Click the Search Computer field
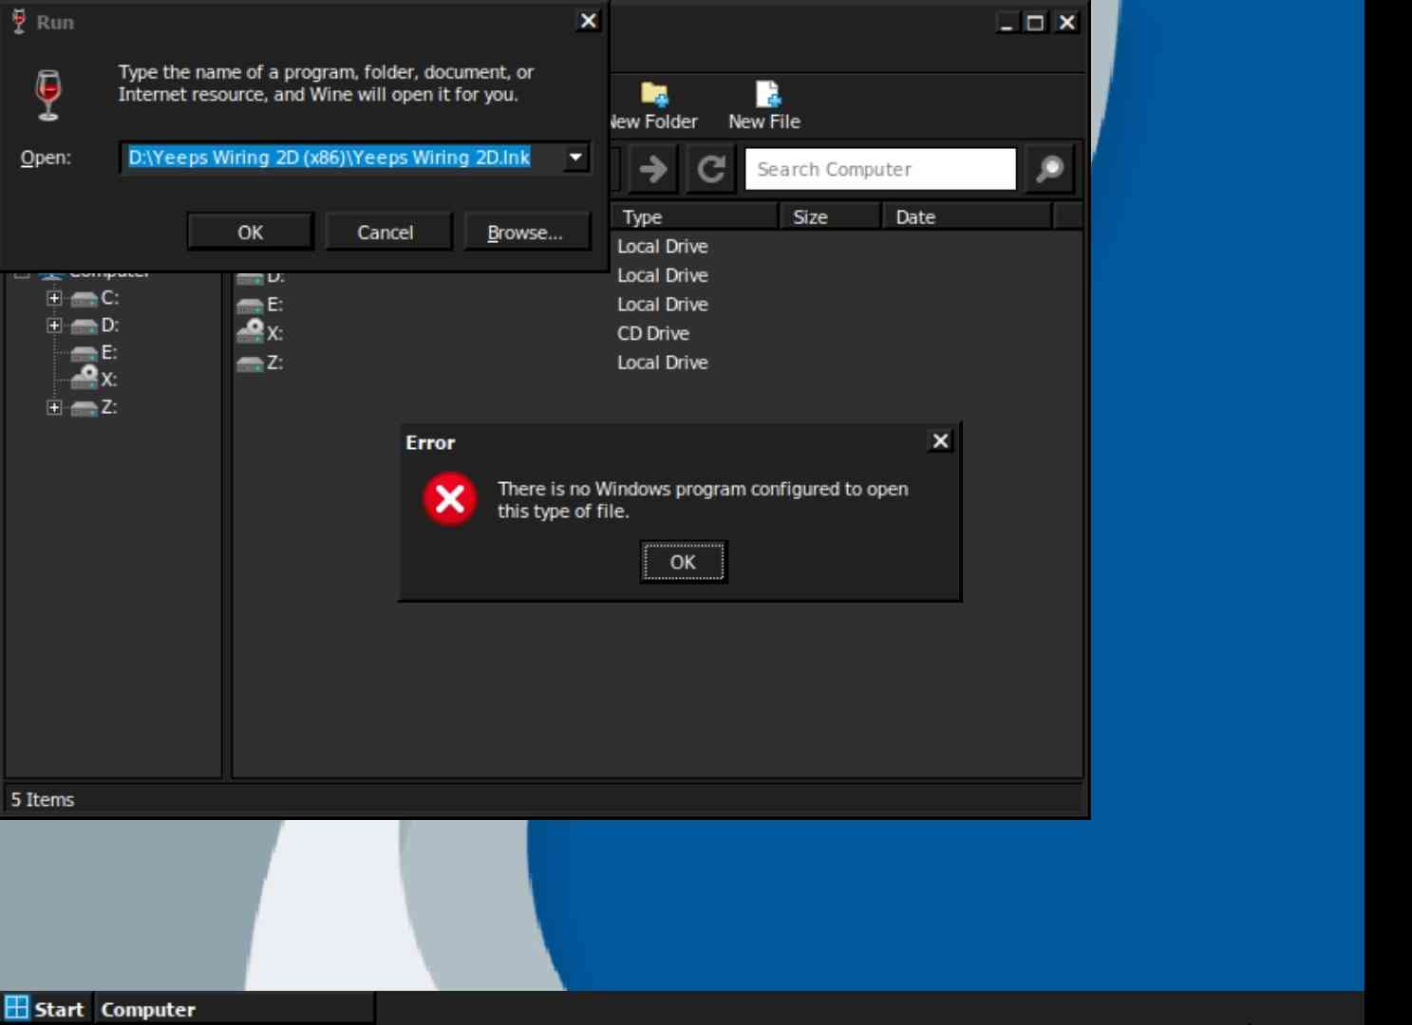Viewport: 1412px width, 1025px height. click(x=880, y=169)
